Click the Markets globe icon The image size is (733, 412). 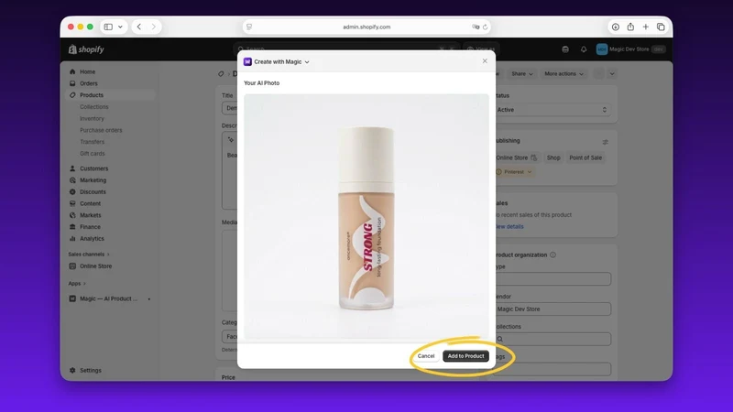(72, 215)
